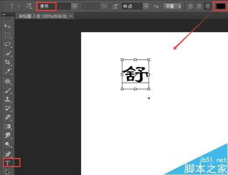Image resolution: width=228 pixels, height=175 pixels.
Task: Open the black text color swatch
Action: point(221,6)
